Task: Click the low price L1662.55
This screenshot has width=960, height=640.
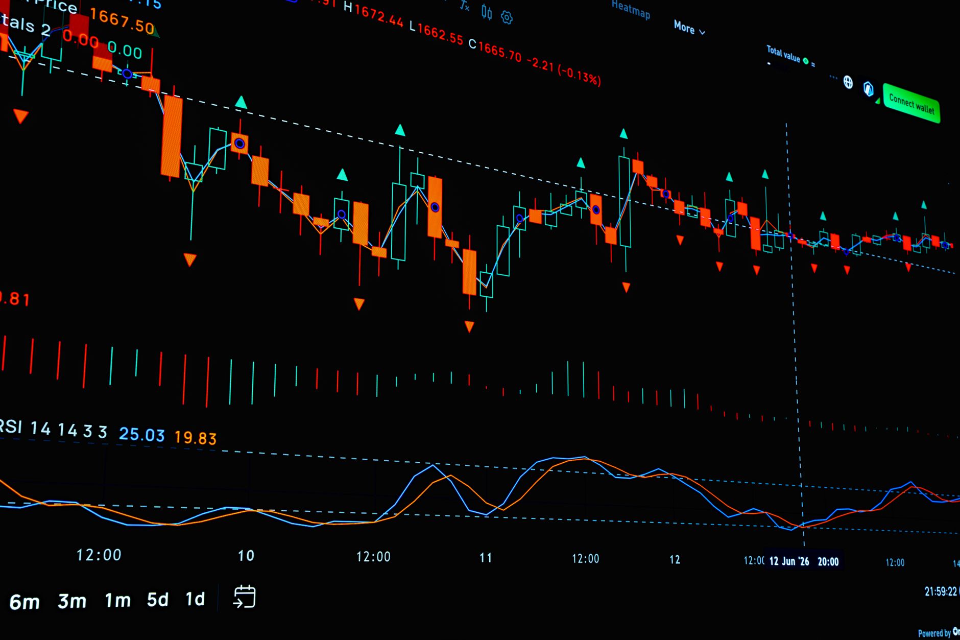Action: click(x=436, y=33)
